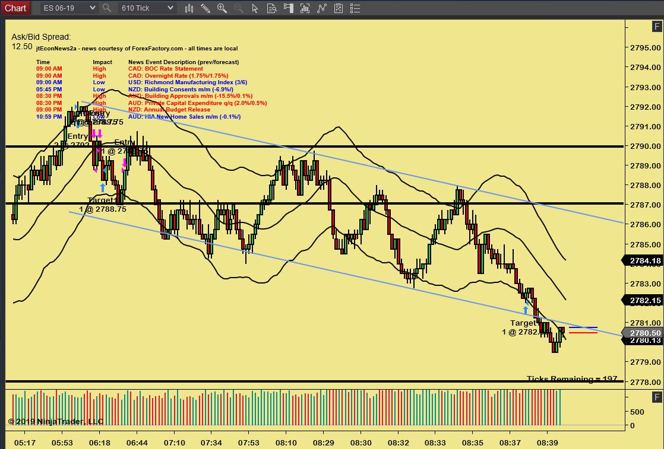Screen dimensions: 664x449
Task: Click the 2787.00 price axis label
Action: (x=645, y=205)
